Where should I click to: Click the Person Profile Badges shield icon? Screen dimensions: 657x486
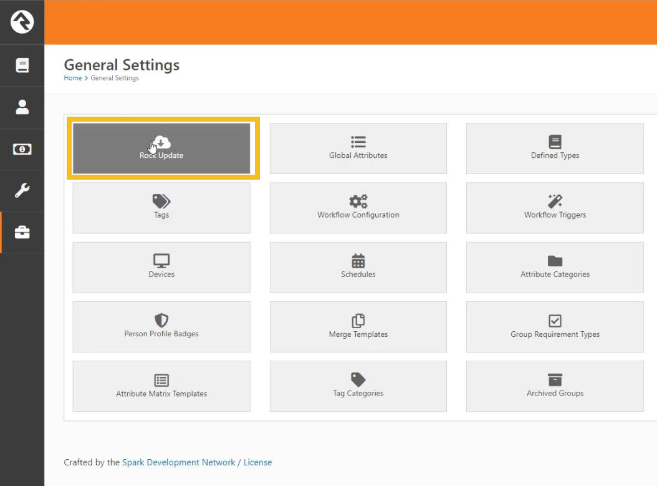click(x=161, y=321)
